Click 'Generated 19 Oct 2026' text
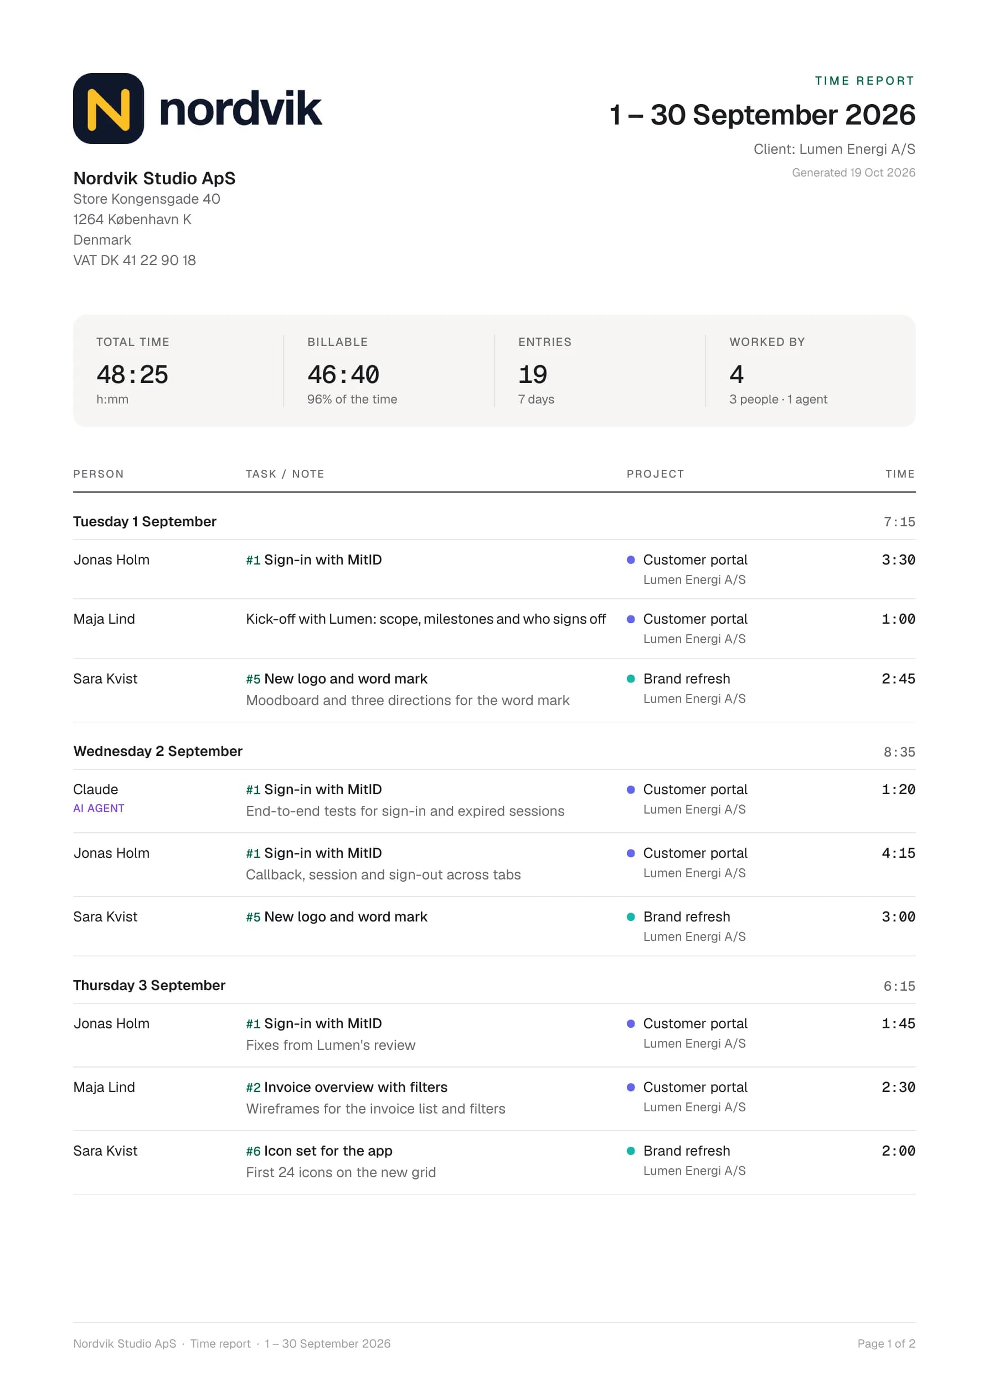The width and height of the screenshot is (989, 1398). (853, 172)
